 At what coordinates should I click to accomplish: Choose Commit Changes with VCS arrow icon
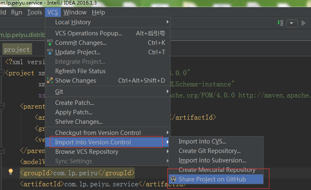point(81,43)
